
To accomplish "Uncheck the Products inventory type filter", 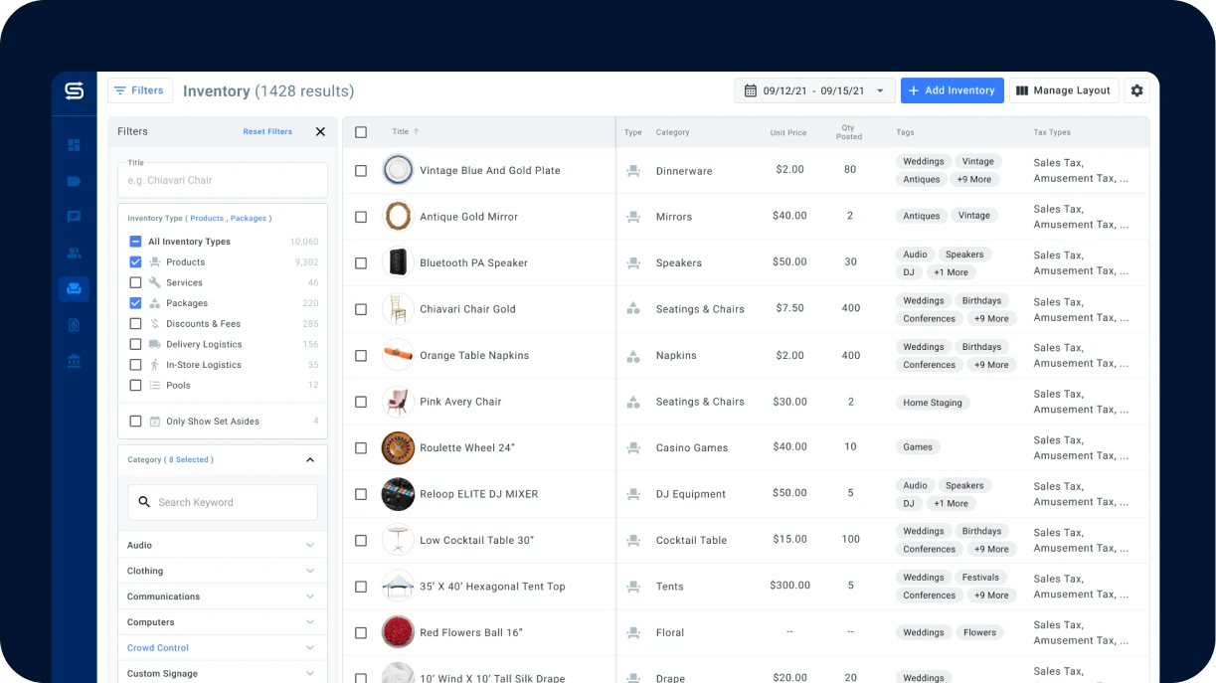I will point(136,261).
